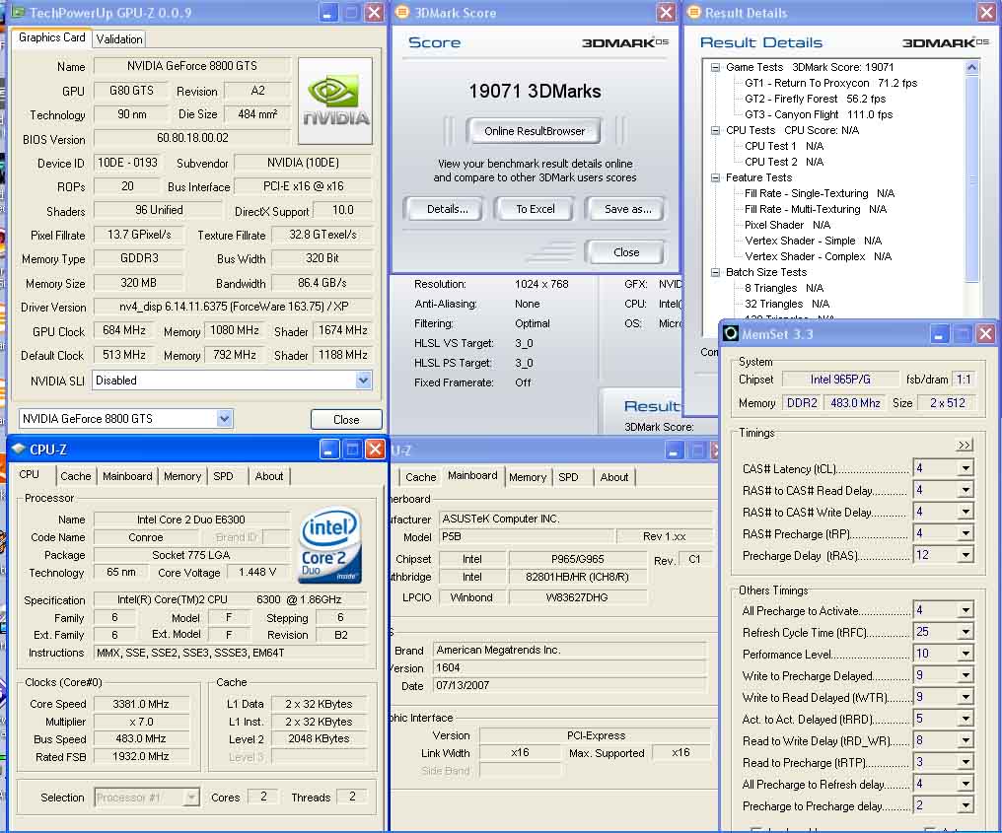Minimize the CPU-Z window

tap(329, 450)
